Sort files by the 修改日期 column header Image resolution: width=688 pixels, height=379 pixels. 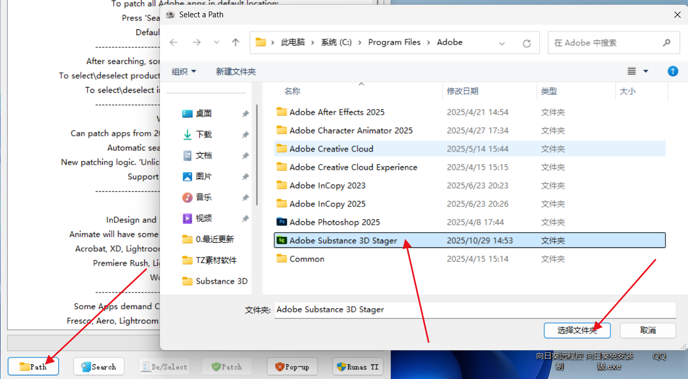[463, 91]
